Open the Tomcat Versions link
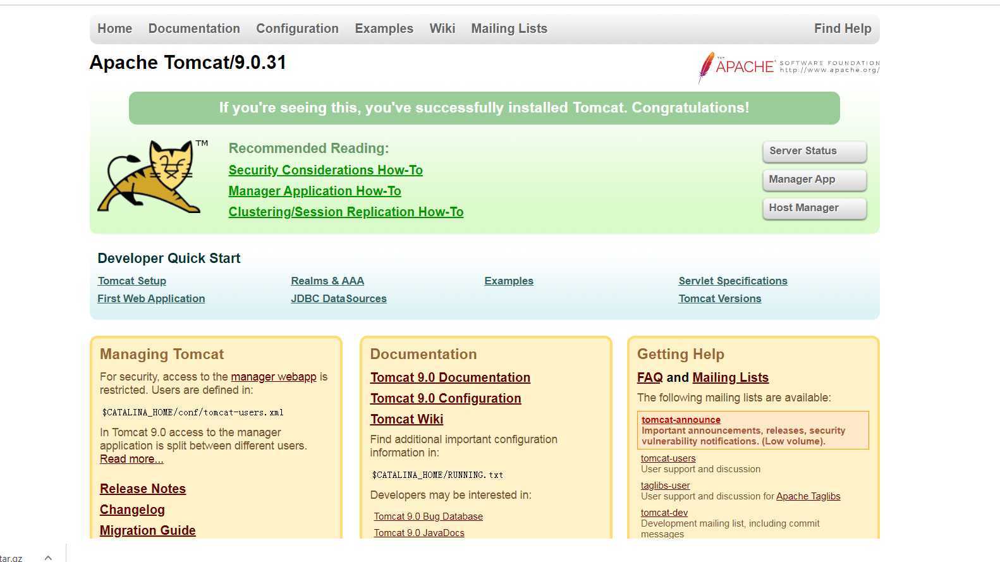The image size is (1000, 562). point(720,298)
